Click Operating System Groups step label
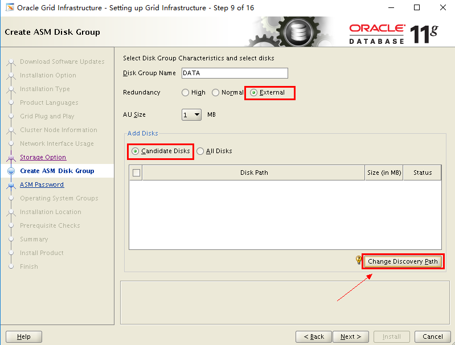The width and height of the screenshot is (455, 345). point(59,198)
